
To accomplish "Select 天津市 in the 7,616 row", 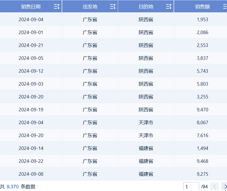I will [146, 135].
